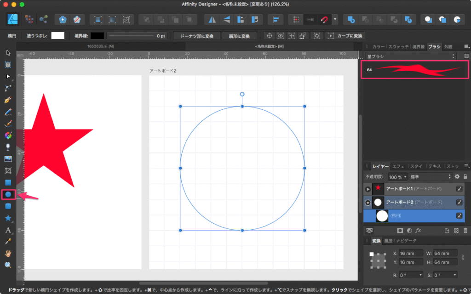Screen dimensions: 471x294
Task: Select the Crop tool
Action: (x=8, y=171)
